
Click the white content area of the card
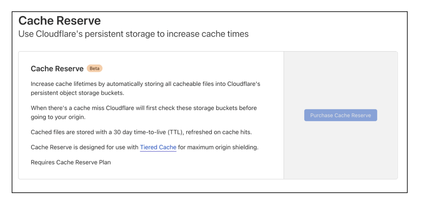click(151, 170)
